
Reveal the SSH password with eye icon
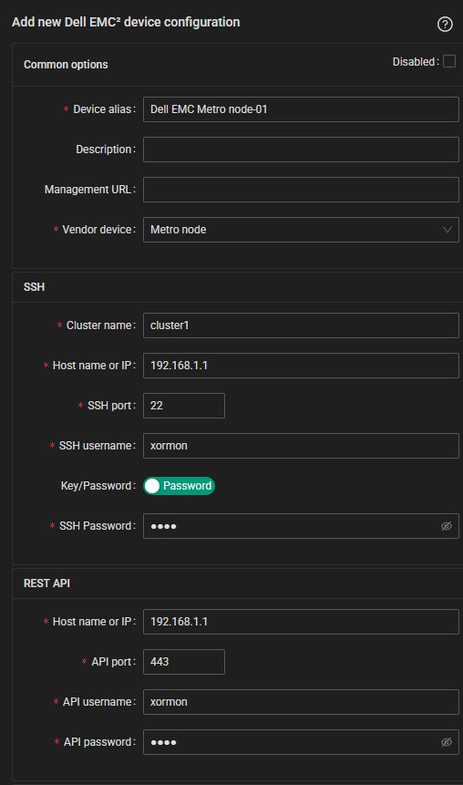click(x=446, y=526)
